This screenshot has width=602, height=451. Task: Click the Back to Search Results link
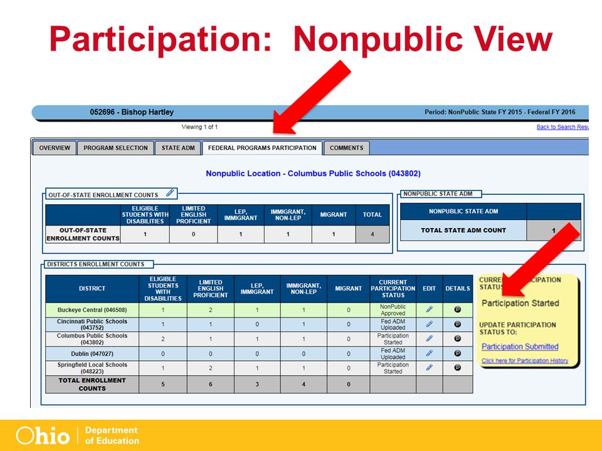[x=562, y=127]
